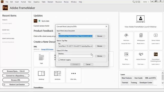This screenshot has height=92, width=164.
Task: Click the restore clock icon
Action: pyautogui.click(x=4, y=85)
